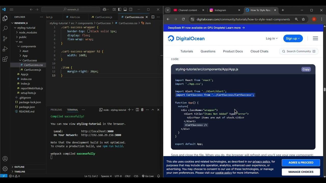Image resolution: width=326 pixels, height=183 pixels.
Task: Open the Source Control view
Action: [5, 39]
